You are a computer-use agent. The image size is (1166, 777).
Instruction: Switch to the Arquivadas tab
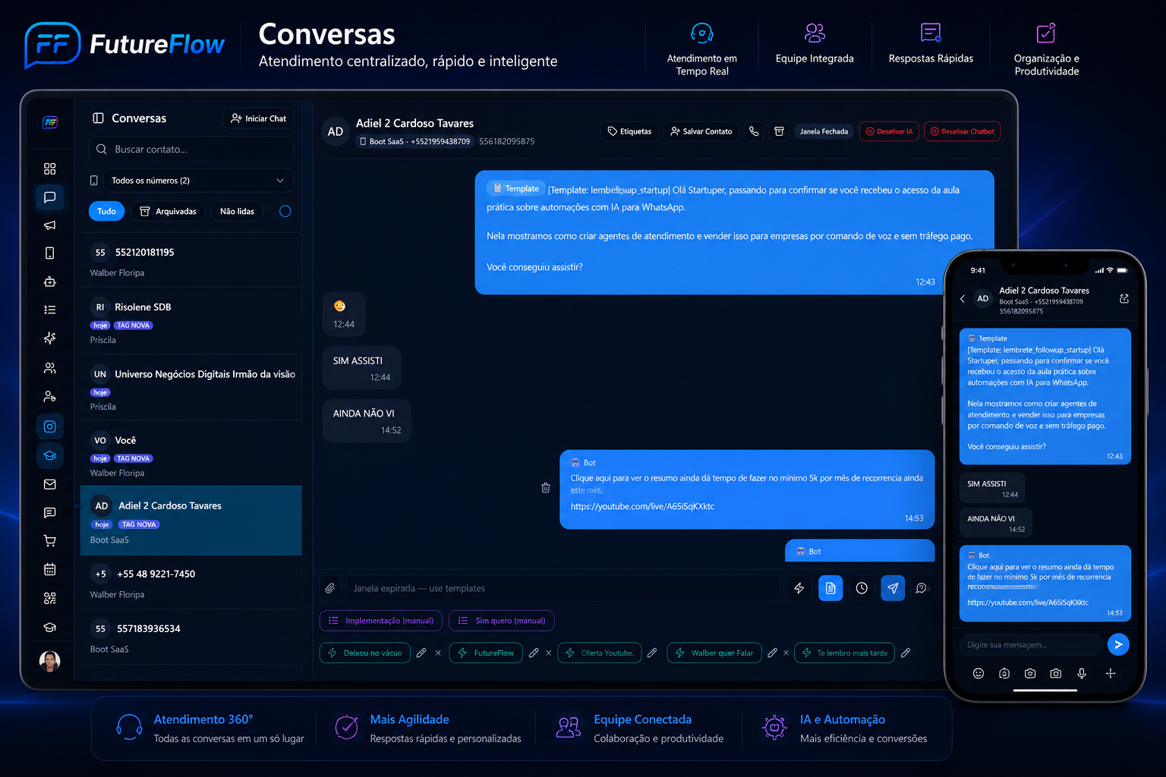[x=169, y=212]
